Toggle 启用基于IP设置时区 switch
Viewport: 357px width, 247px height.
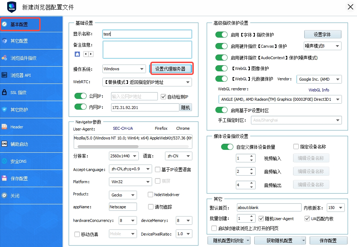221,110
